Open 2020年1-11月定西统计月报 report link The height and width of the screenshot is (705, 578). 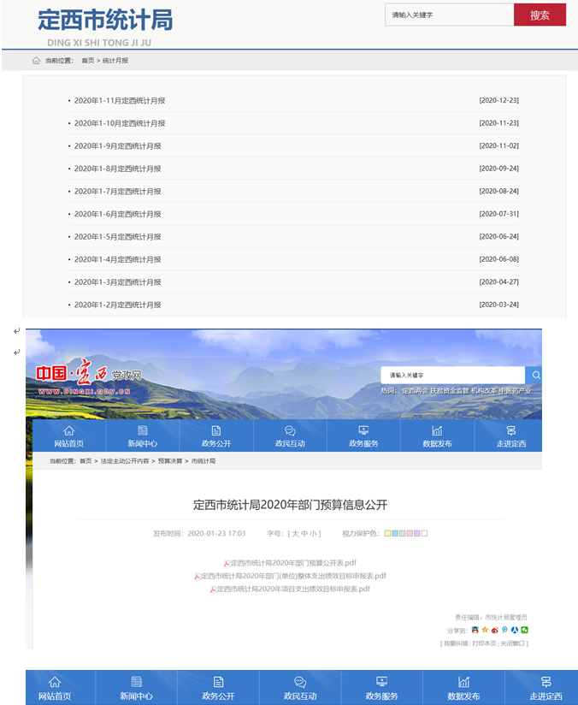pyautogui.click(x=120, y=101)
